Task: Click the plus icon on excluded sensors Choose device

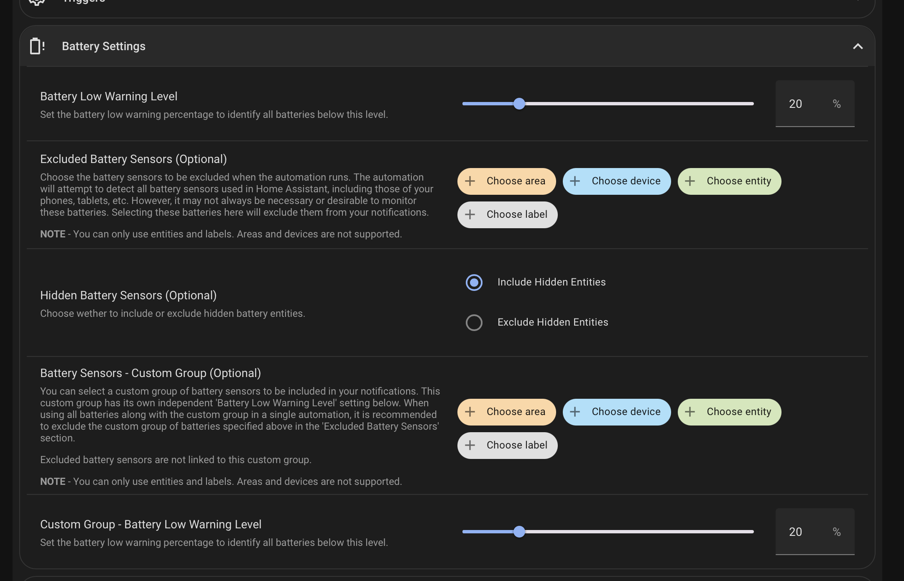Action: (575, 181)
